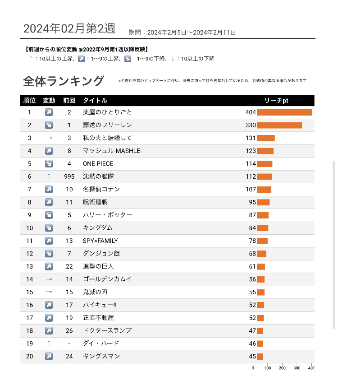Screen dimensions: 338x390
Task: Click the 順位 column header
Action: [x=30, y=101]
